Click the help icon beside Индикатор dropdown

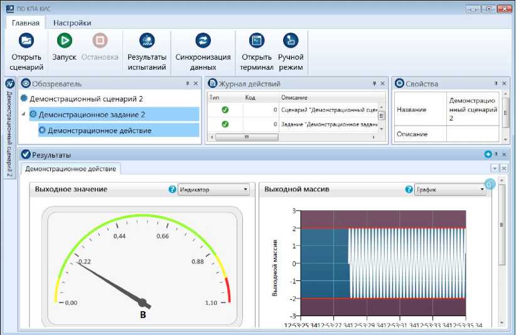[172, 189]
